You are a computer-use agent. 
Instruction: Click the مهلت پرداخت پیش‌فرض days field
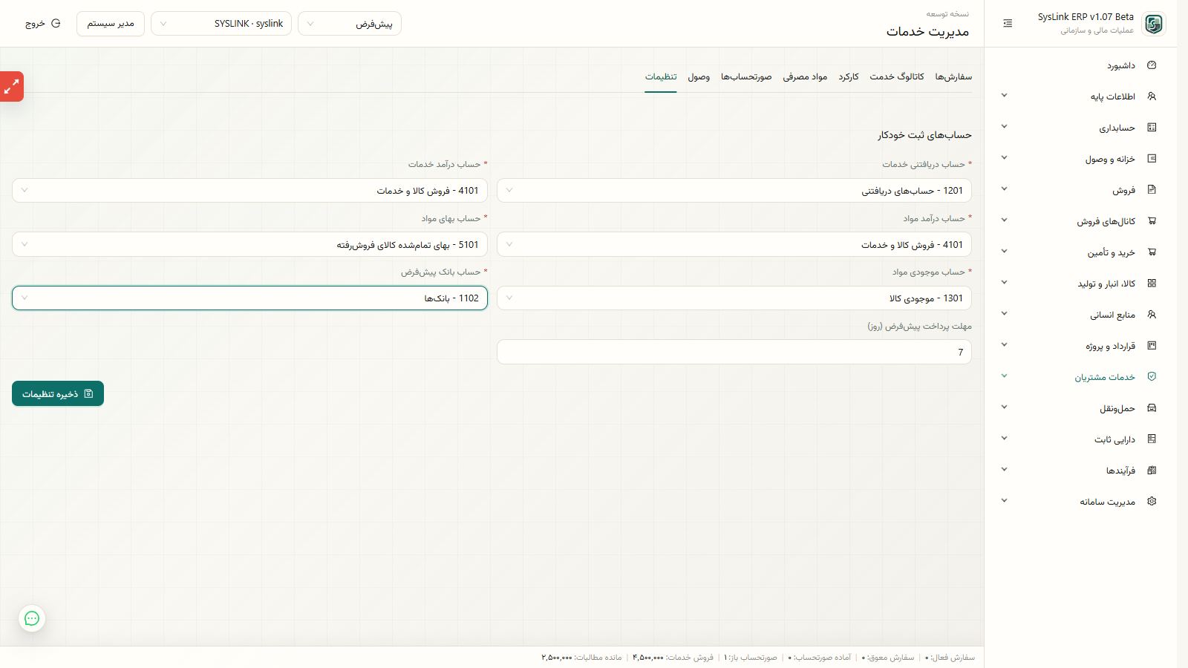coord(734,352)
